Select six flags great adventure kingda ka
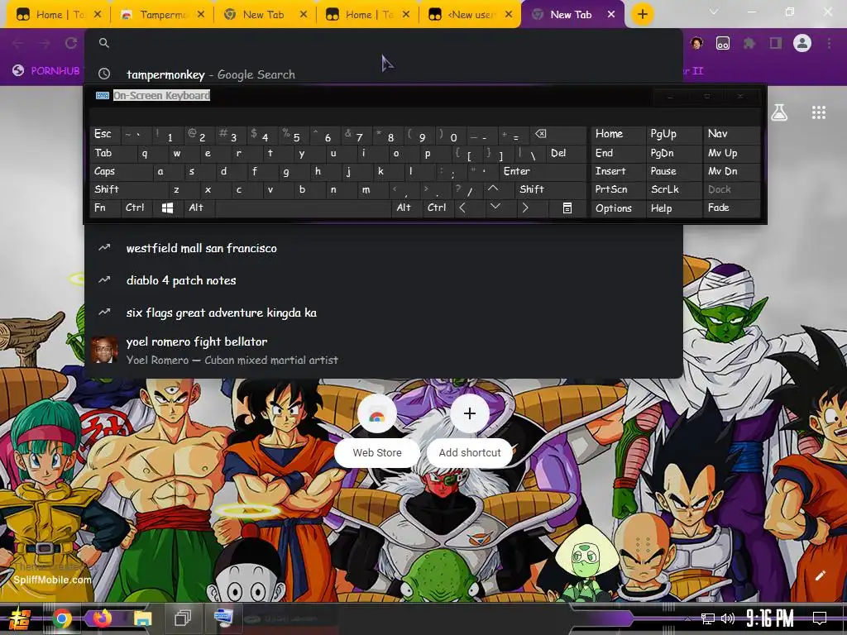The width and height of the screenshot is (847, 635). click(x=383, y=313)
